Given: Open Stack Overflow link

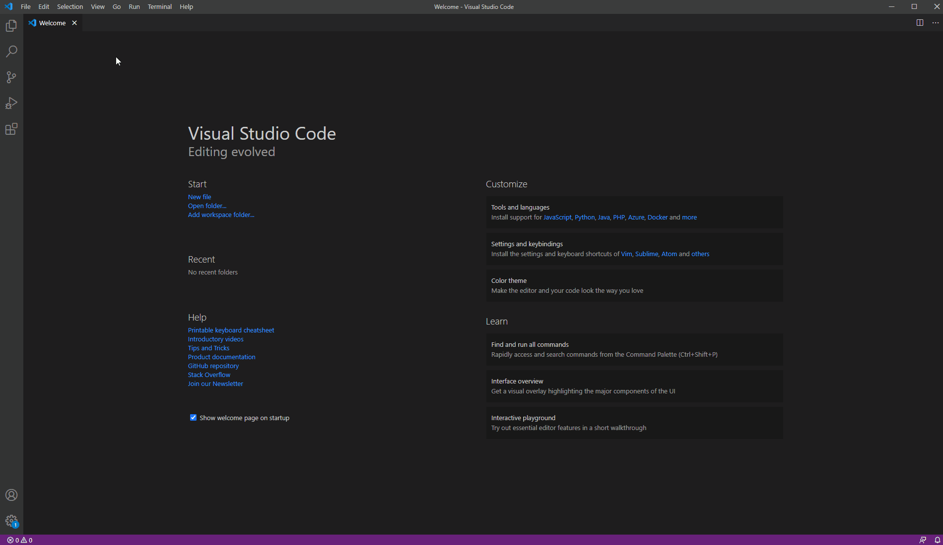Looking at the screenshot, I should click(x=209, y=375).
